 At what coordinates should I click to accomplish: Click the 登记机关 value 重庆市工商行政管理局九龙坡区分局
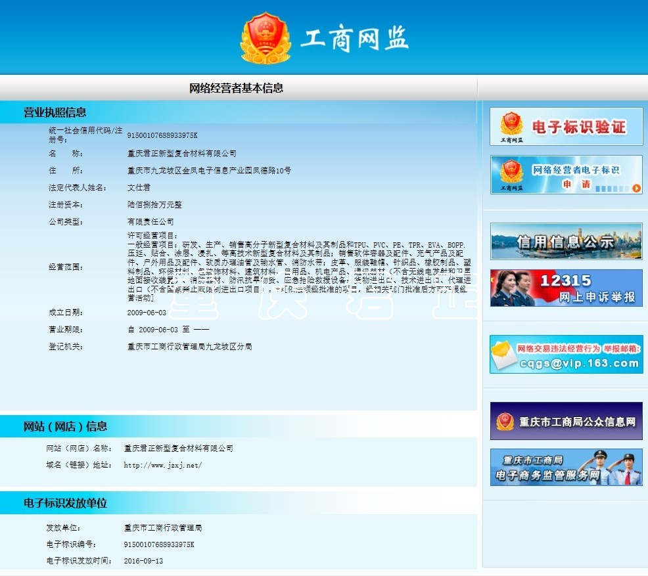pyautogui.click(x=189, y=346)
